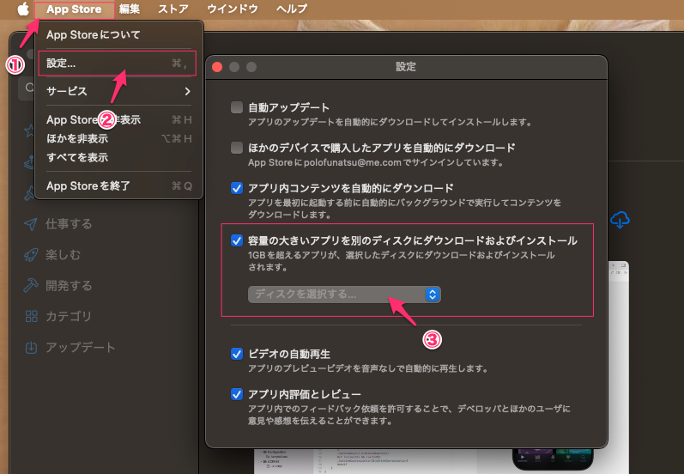
Task: Open the ディスクを選択する dropdown
Action: pyautogui.click(x=344, y=295)
